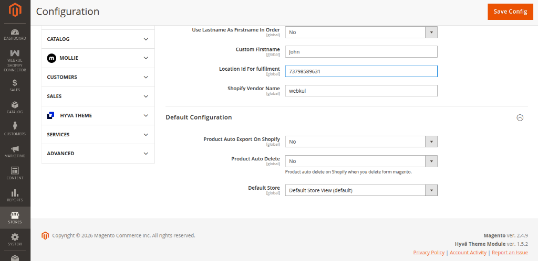Click the Hyva Theme logo icon

[x=50, y=116]
